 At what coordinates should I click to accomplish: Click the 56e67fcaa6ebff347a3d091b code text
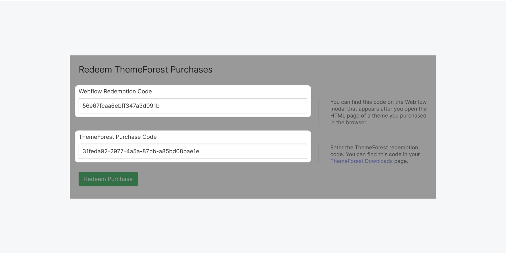(x=121, y=106)
